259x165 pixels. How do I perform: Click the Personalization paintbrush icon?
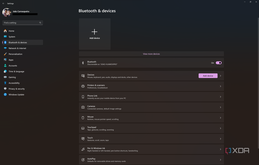click(x=5, y=54)
